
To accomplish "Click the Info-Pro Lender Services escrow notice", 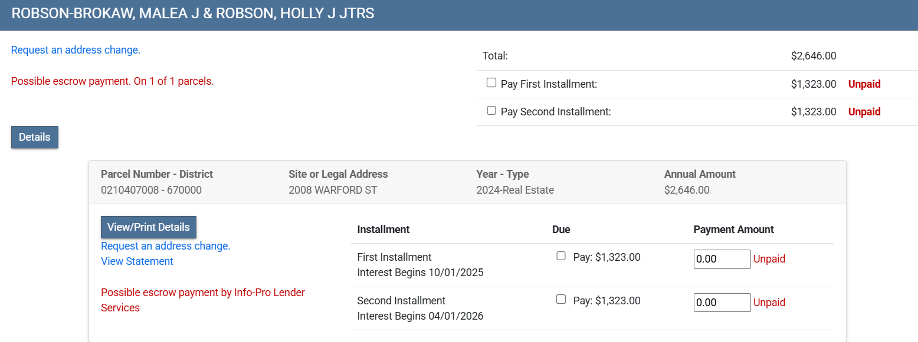I will tap(202, 300).
